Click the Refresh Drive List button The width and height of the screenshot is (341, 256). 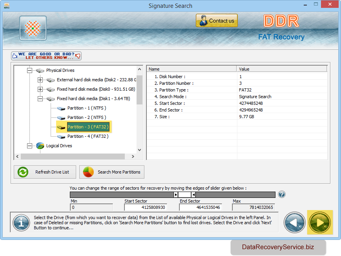pyautogui.click(x=45, y=172)
